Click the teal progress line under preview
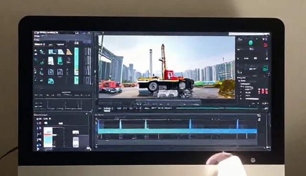The height and width of the screenshot is (176, 306). pyautogui.click(x=217, y=108)
